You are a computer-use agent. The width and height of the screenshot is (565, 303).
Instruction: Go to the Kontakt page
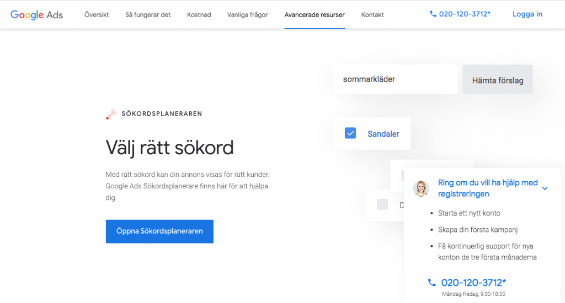372,15
